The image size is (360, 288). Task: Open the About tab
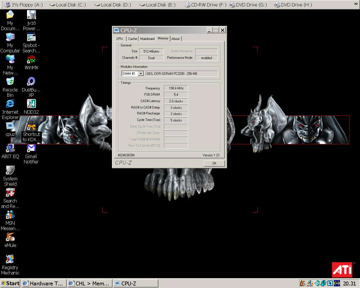(x=175, y=39)
